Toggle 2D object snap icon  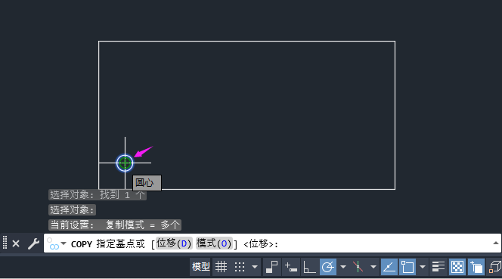point(407,266)
